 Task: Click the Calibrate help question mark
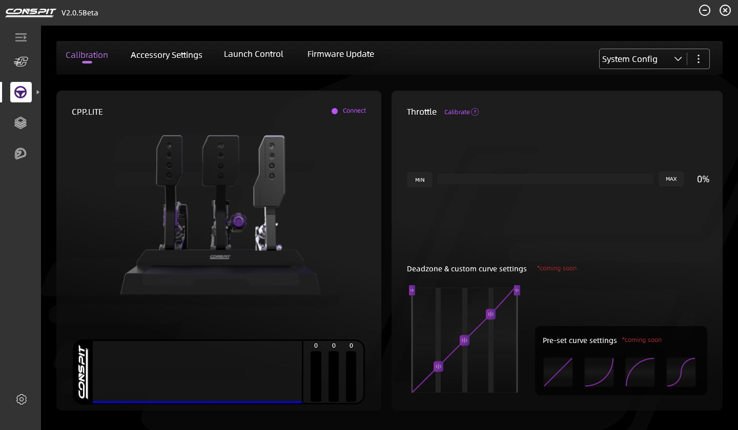(475, 112)
